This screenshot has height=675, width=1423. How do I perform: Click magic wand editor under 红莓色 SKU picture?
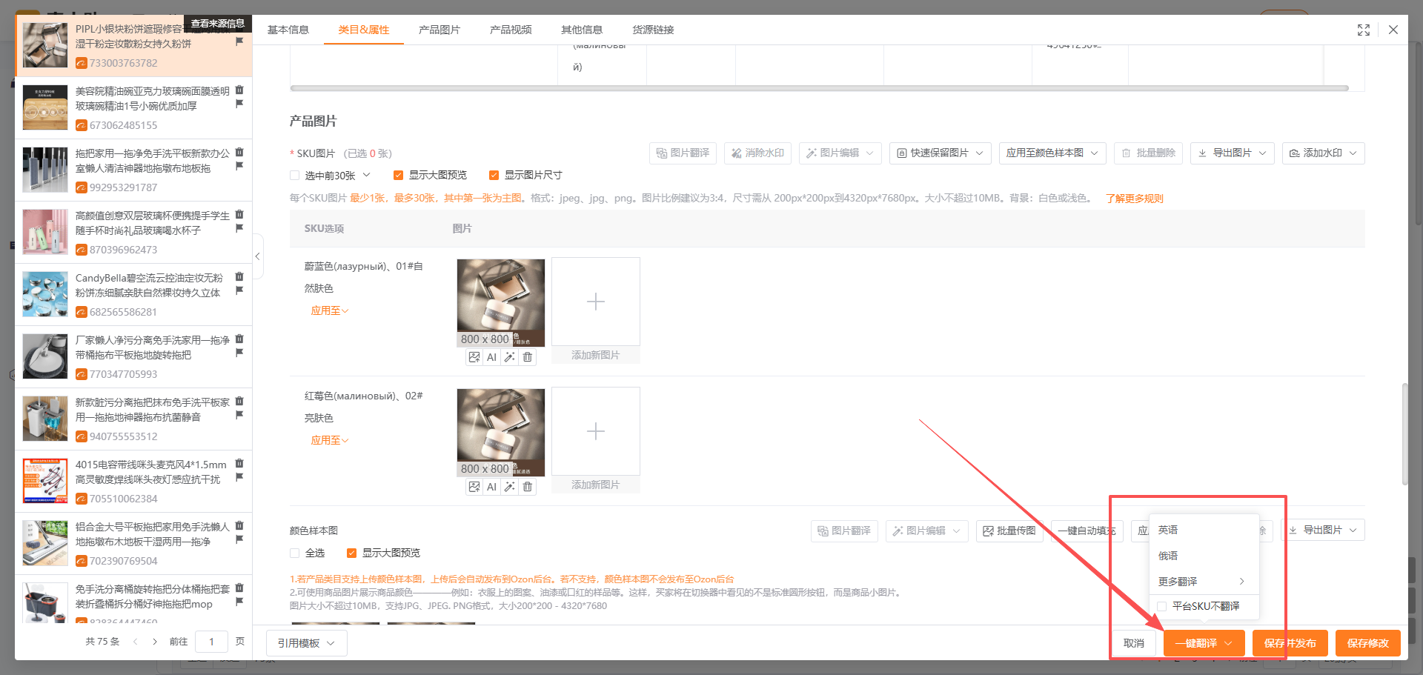pyautogui.click(x=510, y=487)
